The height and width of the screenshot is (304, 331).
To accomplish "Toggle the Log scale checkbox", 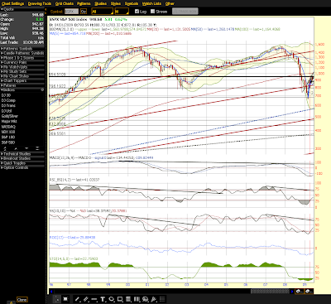I will [137, 12].
